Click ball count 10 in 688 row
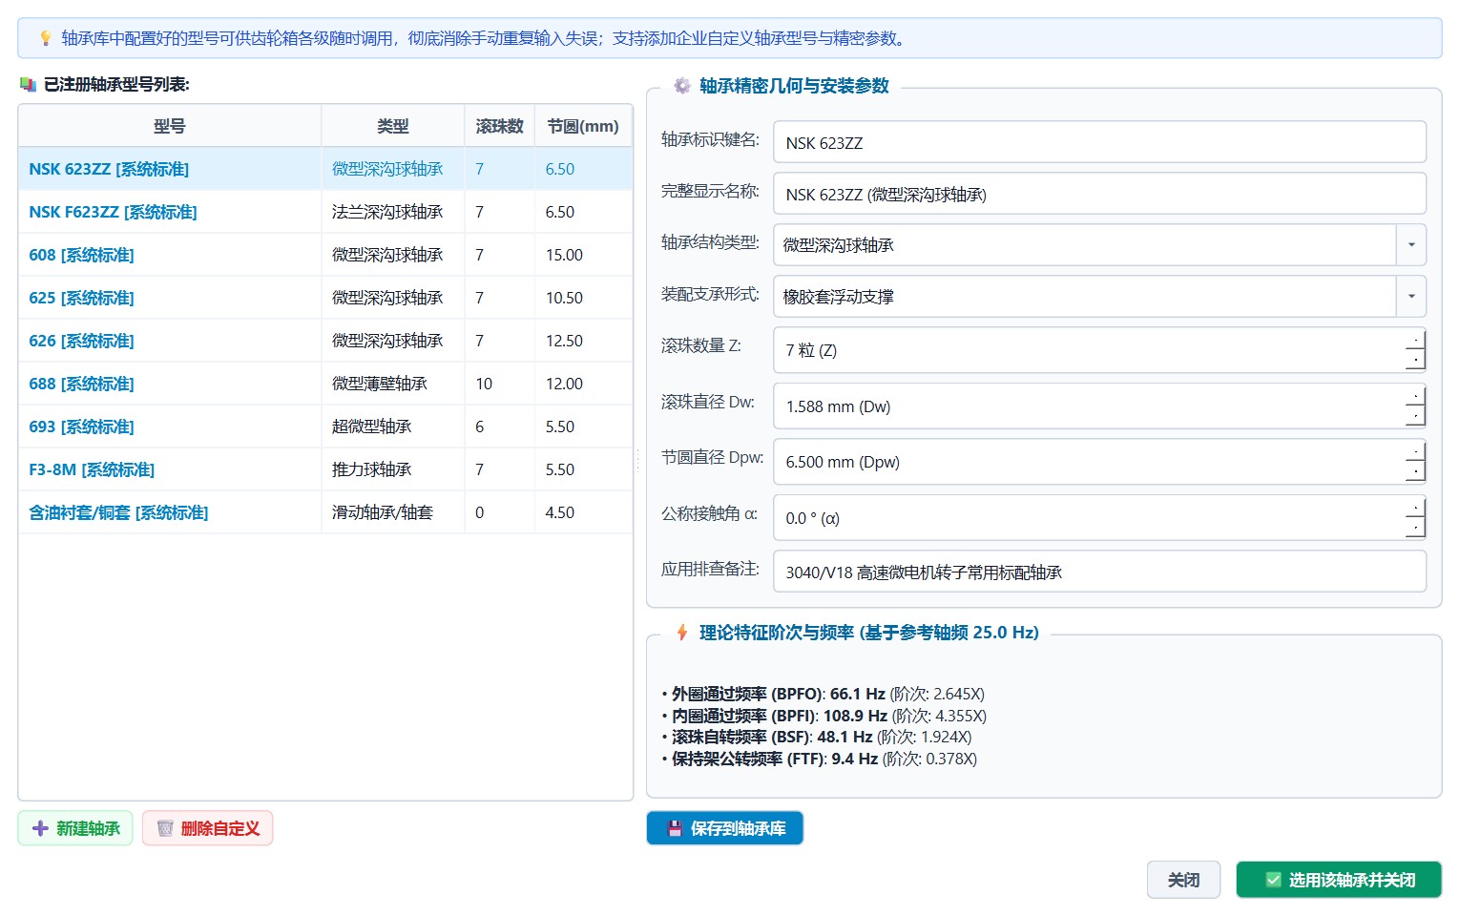The width and height of the screenshot is (1460, 916). pyautogui.click(x=499, y=384)
